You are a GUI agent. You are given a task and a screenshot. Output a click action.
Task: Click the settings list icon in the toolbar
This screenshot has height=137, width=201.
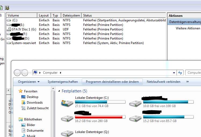7,8
